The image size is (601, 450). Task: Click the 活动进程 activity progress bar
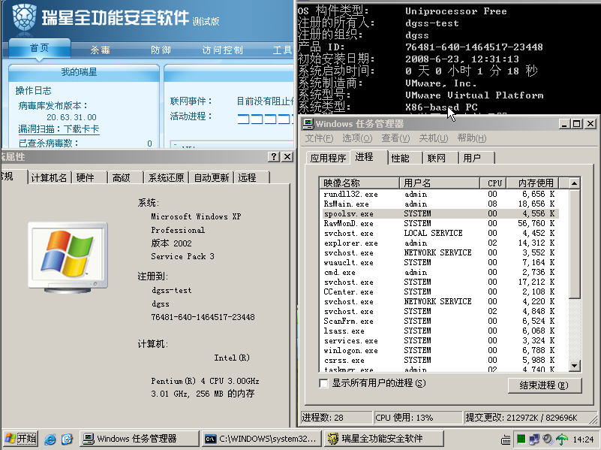click(x=265, y=119)
